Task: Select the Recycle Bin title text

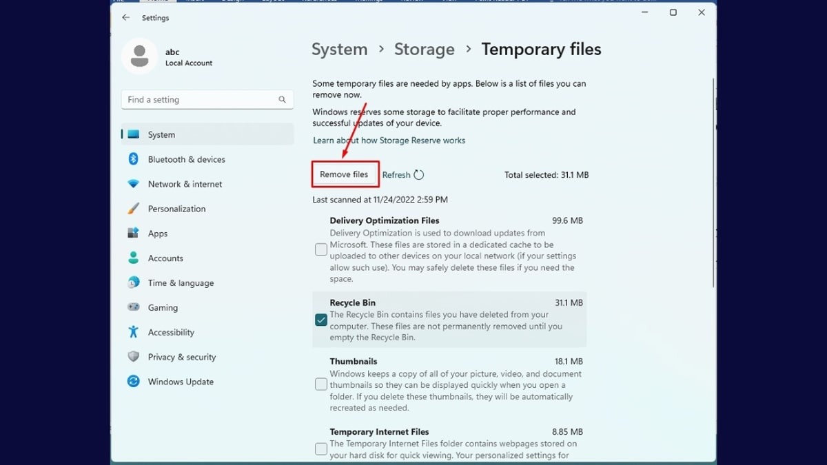Action: pyautogui.click(x=353, y=302)
